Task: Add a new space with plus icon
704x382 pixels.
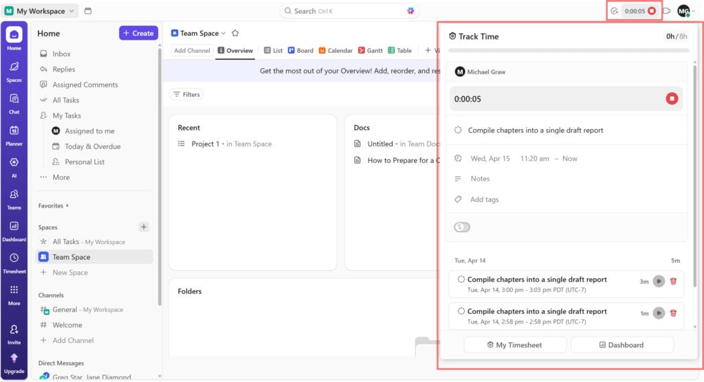Action: [144, 227]
